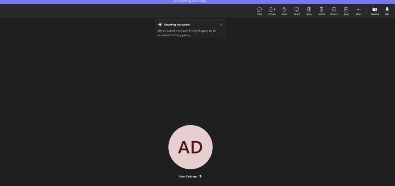Turn on the Camera

point(375,11)
